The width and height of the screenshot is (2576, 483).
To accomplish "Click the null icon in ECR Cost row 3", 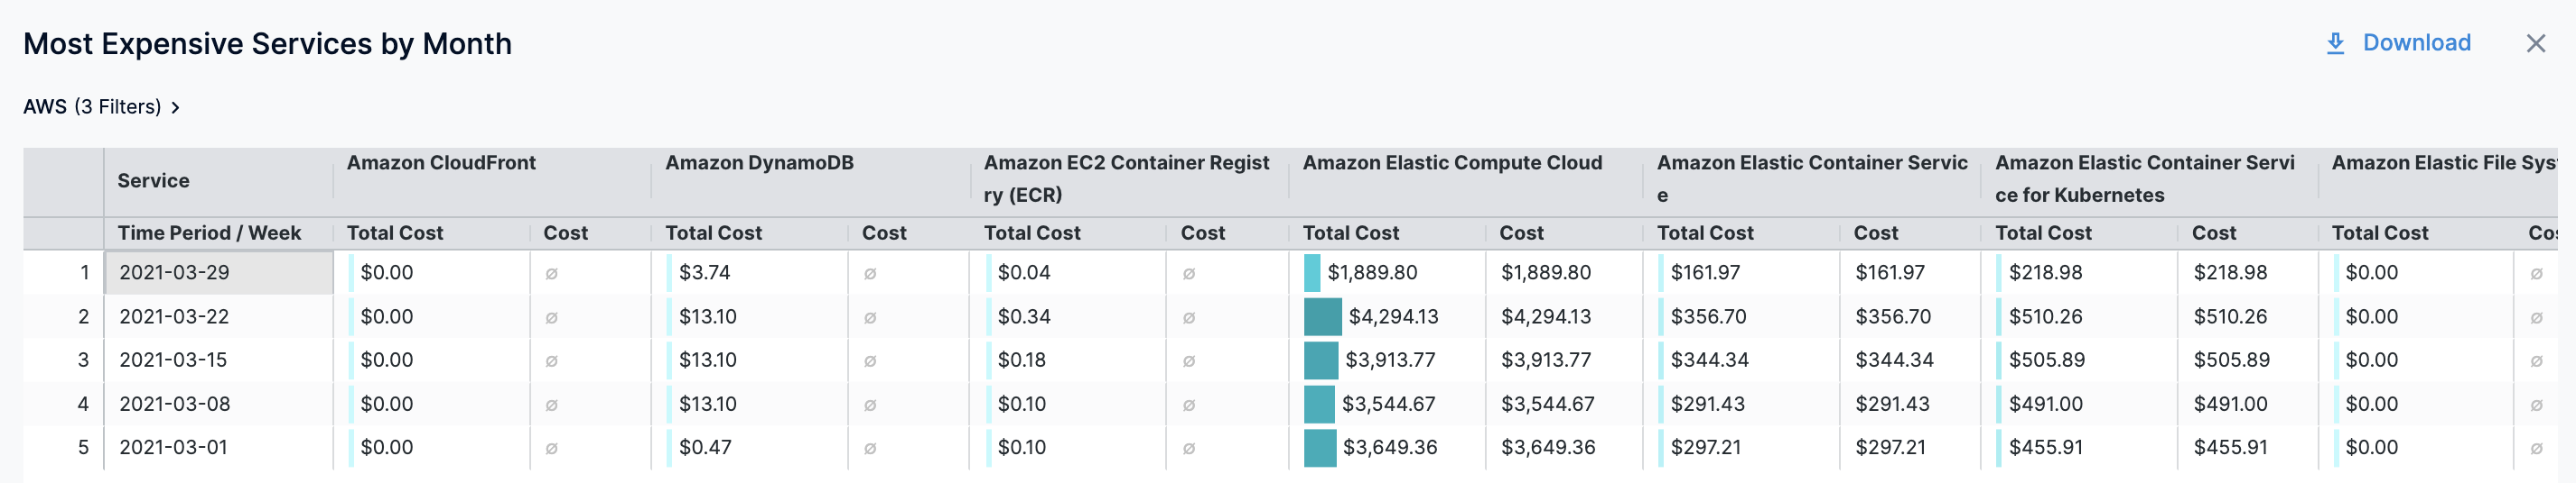I will pyautogui.click(x=1189, y=361).
